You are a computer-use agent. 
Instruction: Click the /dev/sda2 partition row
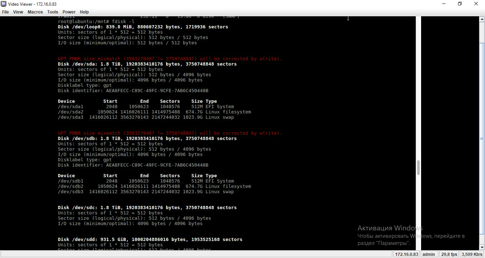(x=154, y=112)
